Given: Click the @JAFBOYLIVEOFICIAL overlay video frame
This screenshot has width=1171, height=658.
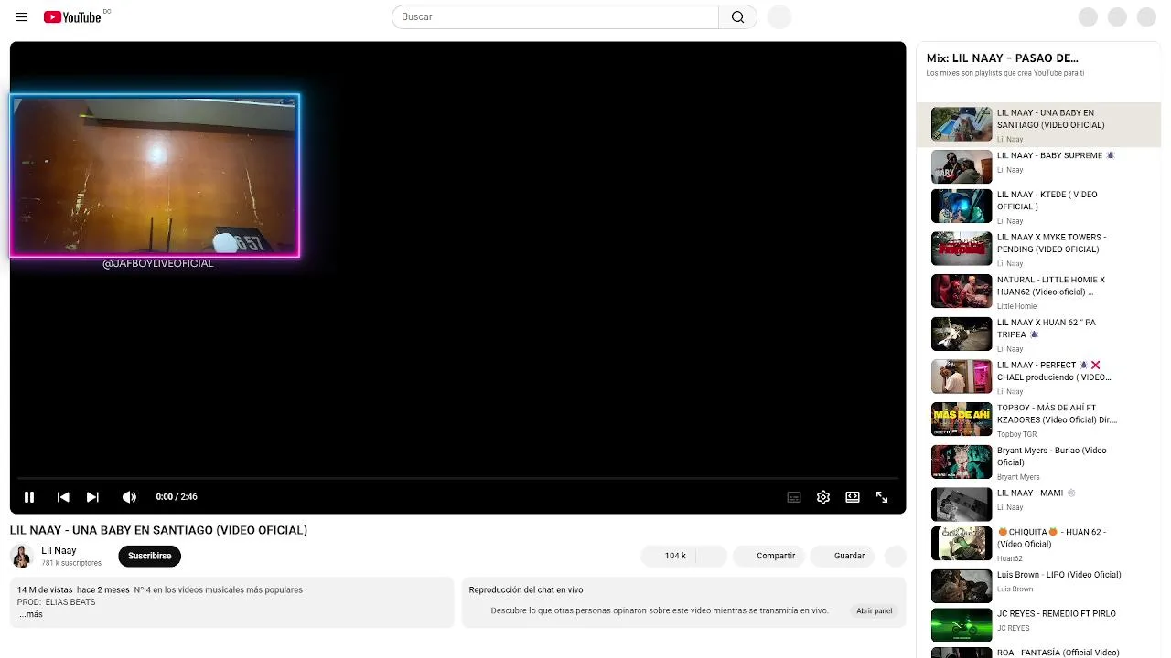Looking at the screenshot, I should [155, 176].
